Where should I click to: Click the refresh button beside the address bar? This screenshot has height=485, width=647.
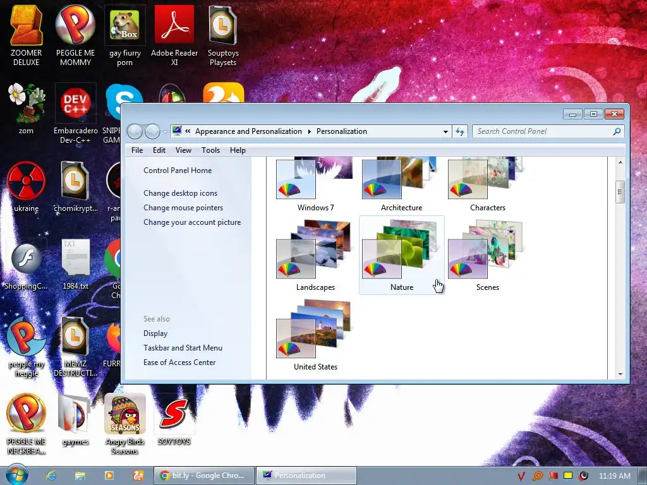click(x=460, y=131)
